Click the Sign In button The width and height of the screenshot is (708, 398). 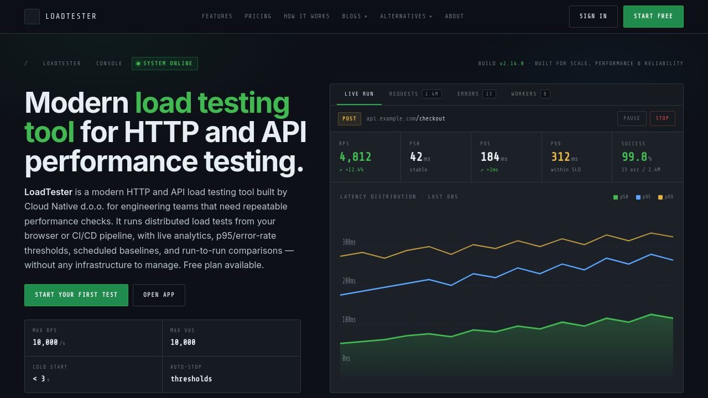[594, 17]
